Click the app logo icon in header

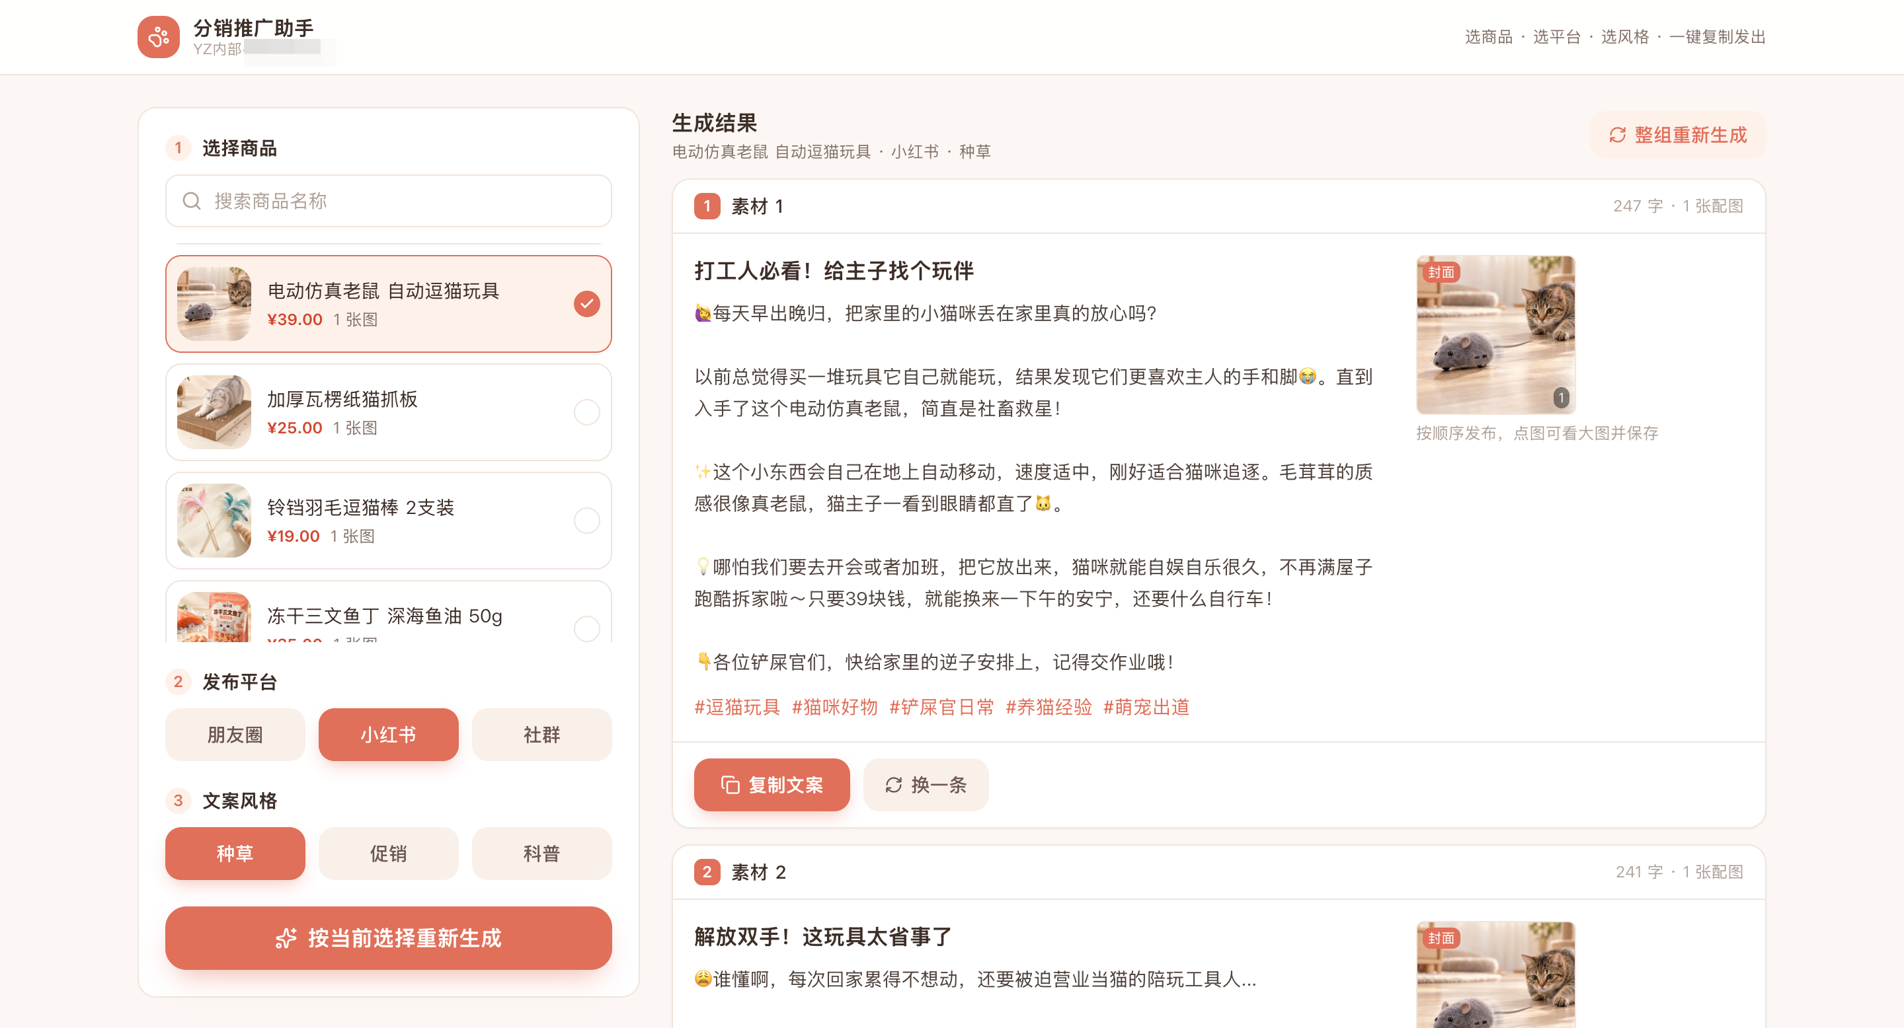coord(158,36)
